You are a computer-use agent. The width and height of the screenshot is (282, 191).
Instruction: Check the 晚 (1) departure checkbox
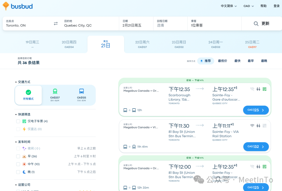[18, 172]
